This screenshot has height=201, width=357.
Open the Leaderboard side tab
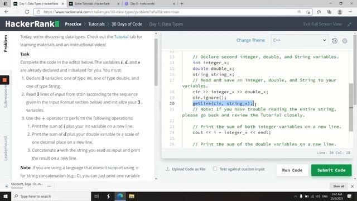tap(6, 149)
